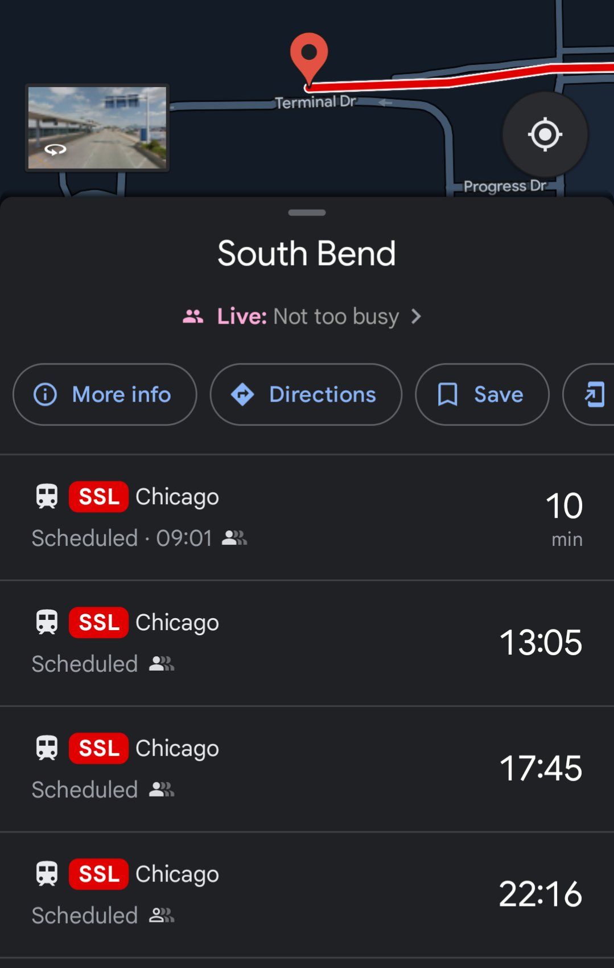This screenshot has height=968, width=614.
Task: Open the 17:45 Chicago train row
Action: [307, 769]
